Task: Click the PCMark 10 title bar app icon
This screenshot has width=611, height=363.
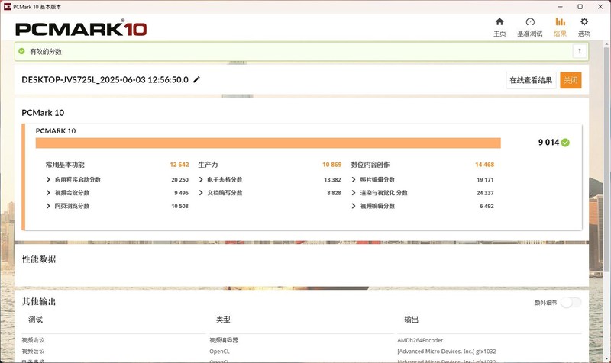Action: tap(7, 7)
